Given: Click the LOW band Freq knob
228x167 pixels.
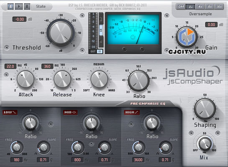Looking at the screenshot, I should 17,147.
